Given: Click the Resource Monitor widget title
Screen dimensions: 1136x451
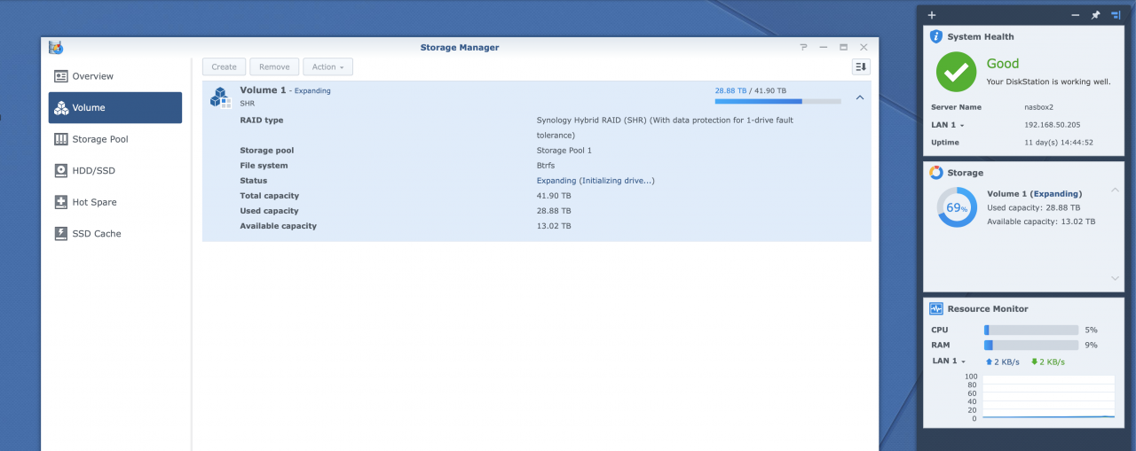Looking at the screenshot, I should click(x=988, y=308).
